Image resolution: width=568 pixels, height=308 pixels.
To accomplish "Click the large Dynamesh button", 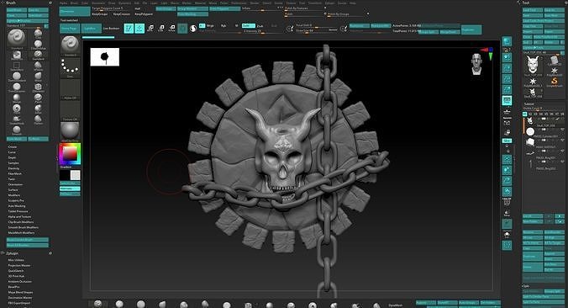I will point(75,11).
